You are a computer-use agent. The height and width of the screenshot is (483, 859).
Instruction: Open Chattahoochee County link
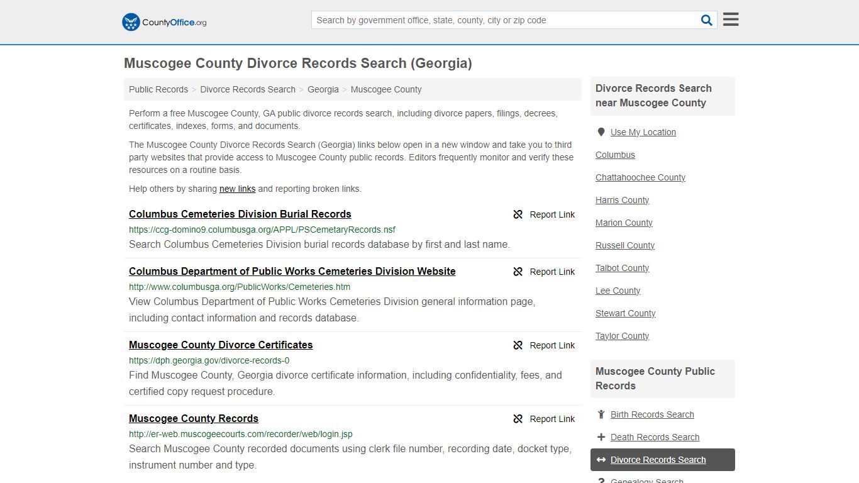(640, 177)
